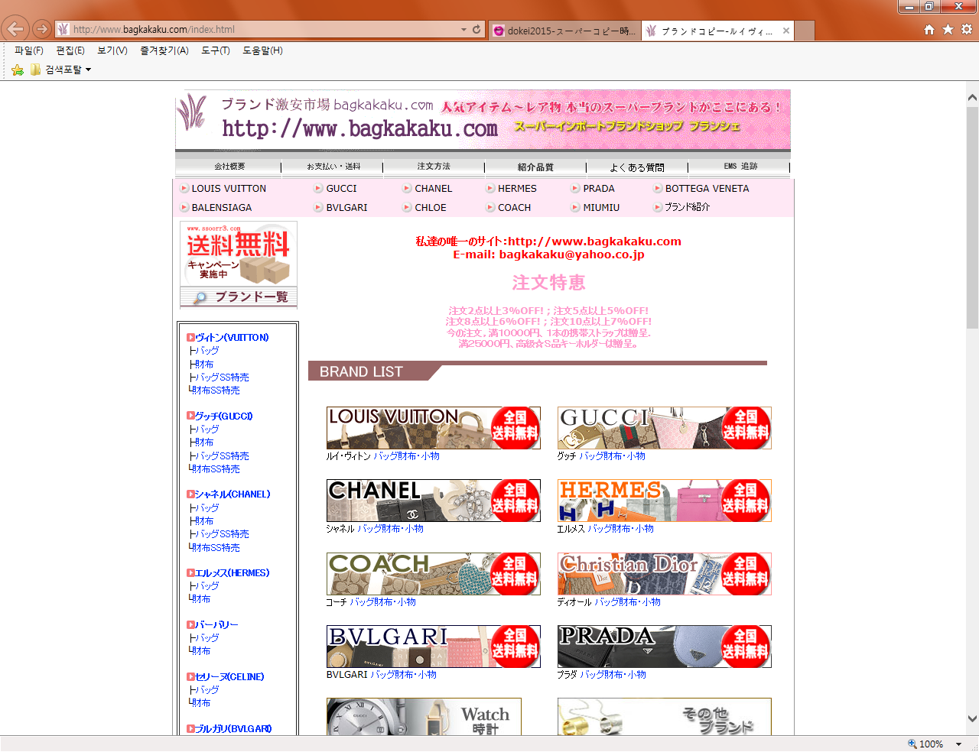The width and height of the screenshot is (979, 752).
Task: Click the MIUMIU category link
Action: pos(601,207)
